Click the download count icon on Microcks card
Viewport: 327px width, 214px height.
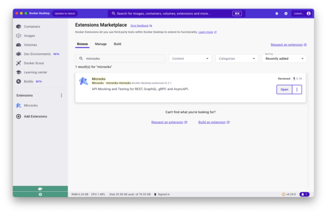click(x=294, y=79)
